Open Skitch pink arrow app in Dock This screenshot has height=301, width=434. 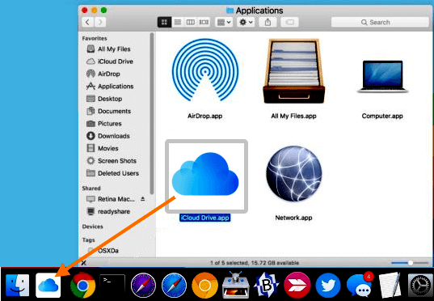coord(297,285)
